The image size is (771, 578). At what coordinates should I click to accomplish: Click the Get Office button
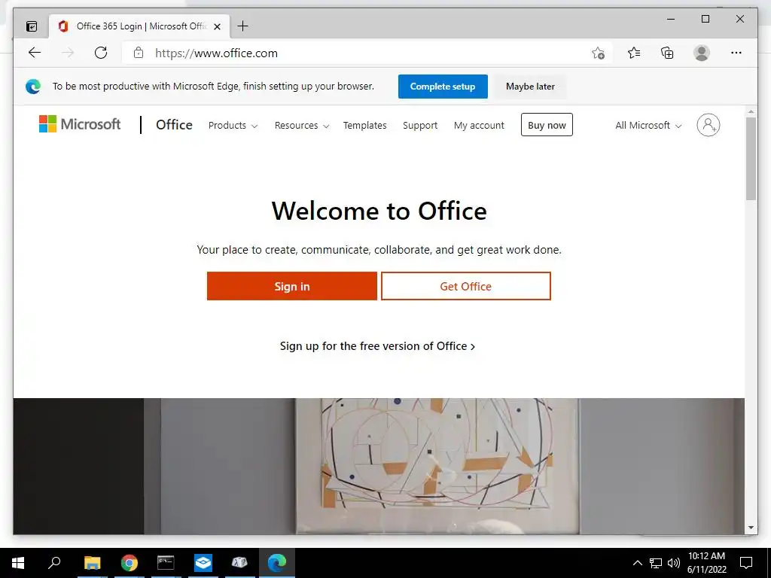[x=465, y=286]
